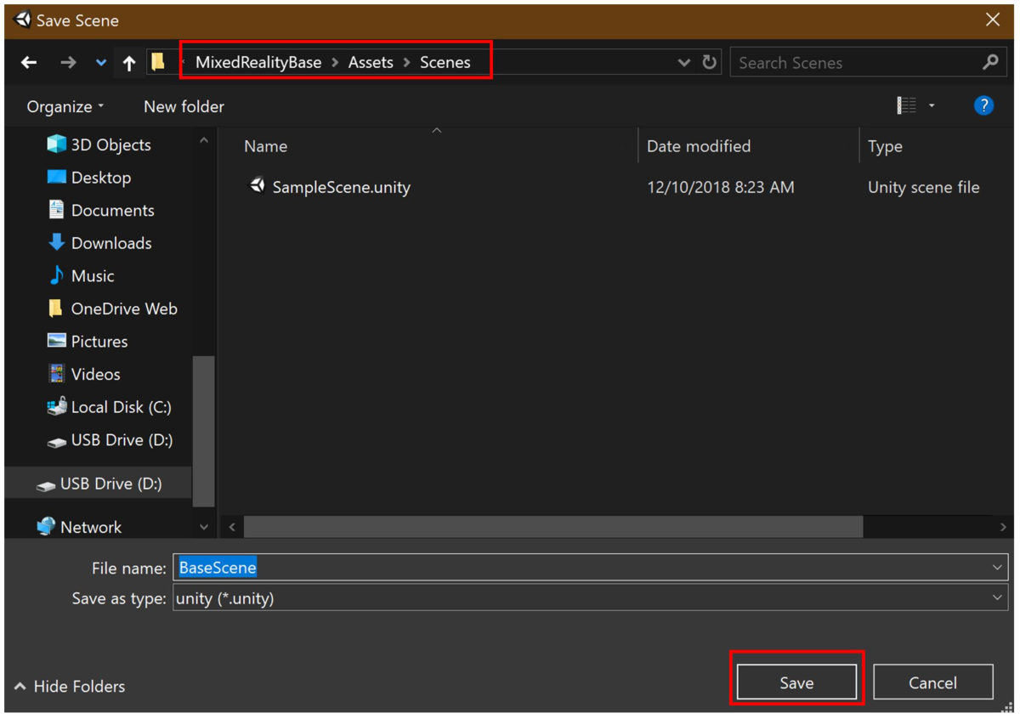Screen dimensions: 1020x719
Task: Open Videos in the sidebar
Action: [95, 374]
